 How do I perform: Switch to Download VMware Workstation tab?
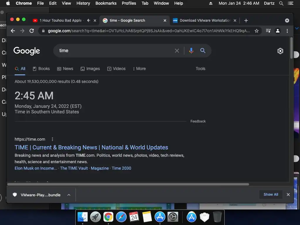205,21
